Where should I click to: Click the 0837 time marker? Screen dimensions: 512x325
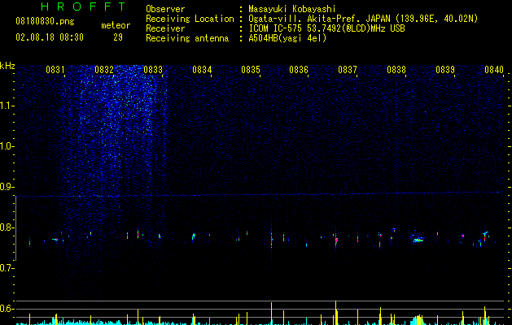point(348,69)
